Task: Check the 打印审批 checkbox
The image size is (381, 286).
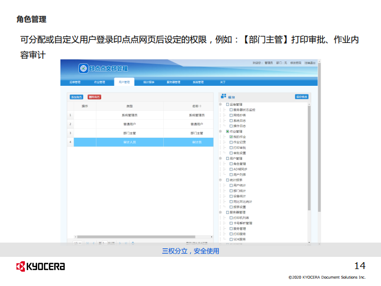Action: click(231, 147)
